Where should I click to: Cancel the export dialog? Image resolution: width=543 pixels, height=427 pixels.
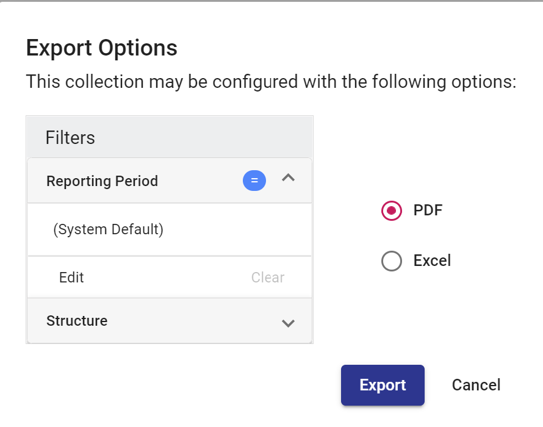476,385
